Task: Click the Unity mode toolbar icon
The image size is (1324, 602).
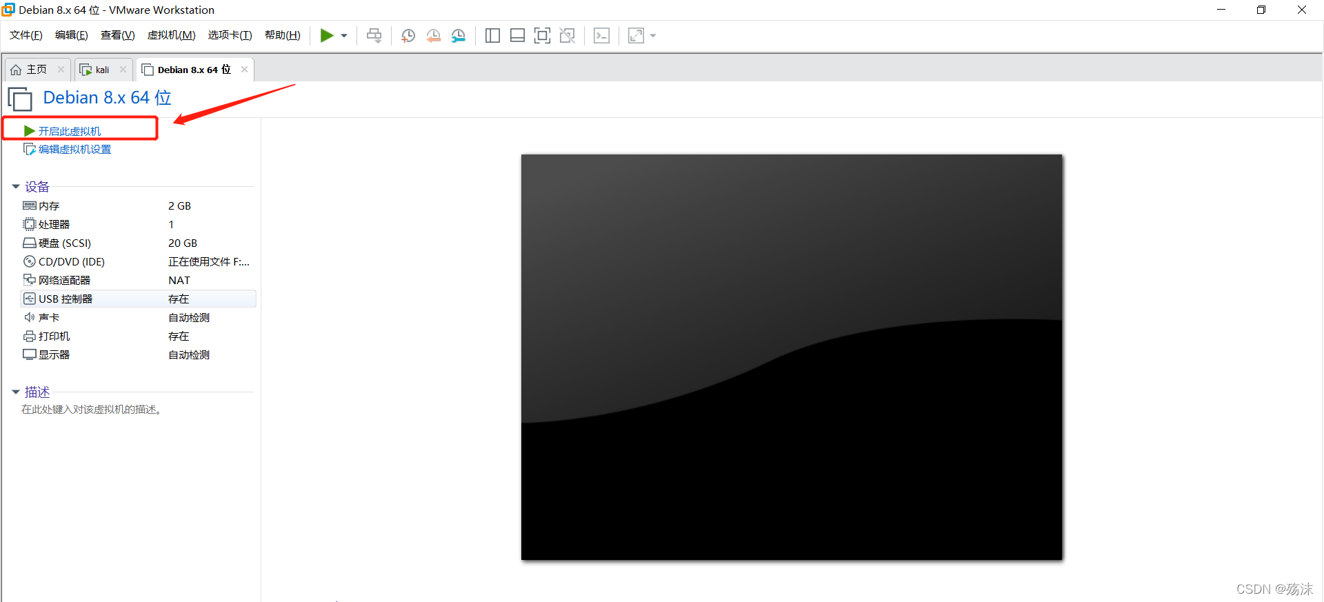Action: [x=568, y=36]
